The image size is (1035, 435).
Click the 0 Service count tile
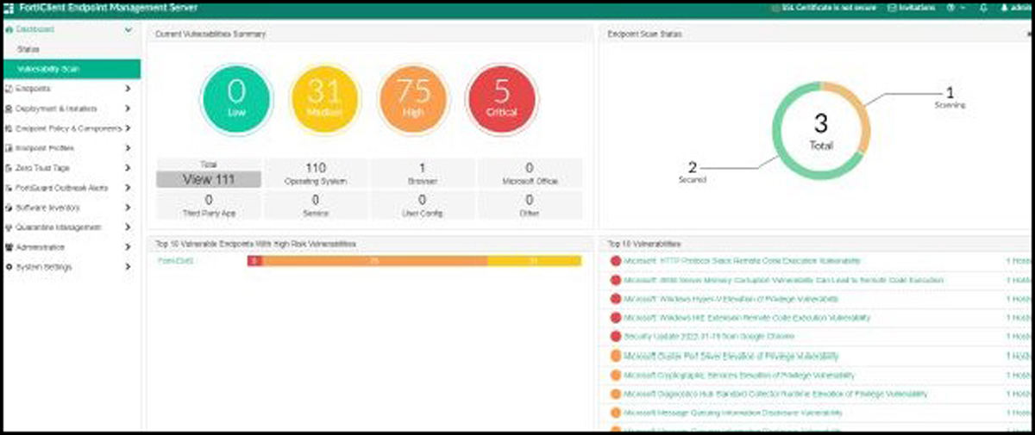tap(315, 205)
